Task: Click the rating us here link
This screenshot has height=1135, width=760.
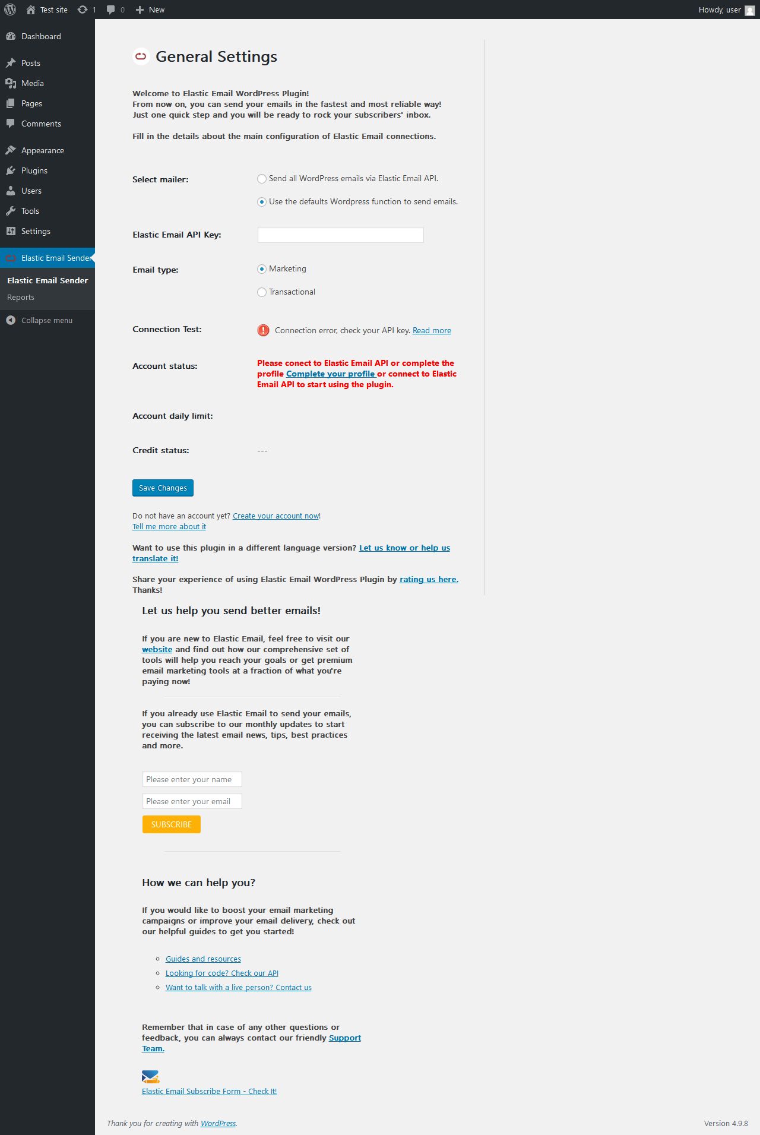Action: [x=429, y=580]
